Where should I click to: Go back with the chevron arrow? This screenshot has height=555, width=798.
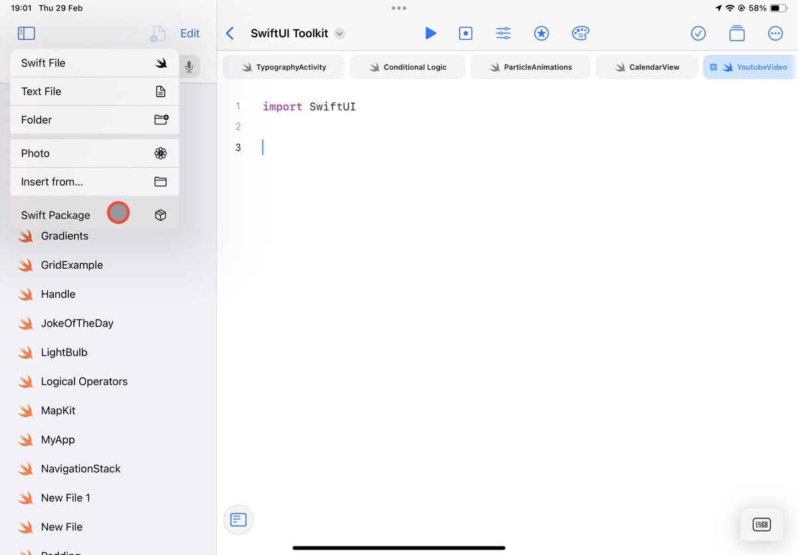tap(230, 33)
